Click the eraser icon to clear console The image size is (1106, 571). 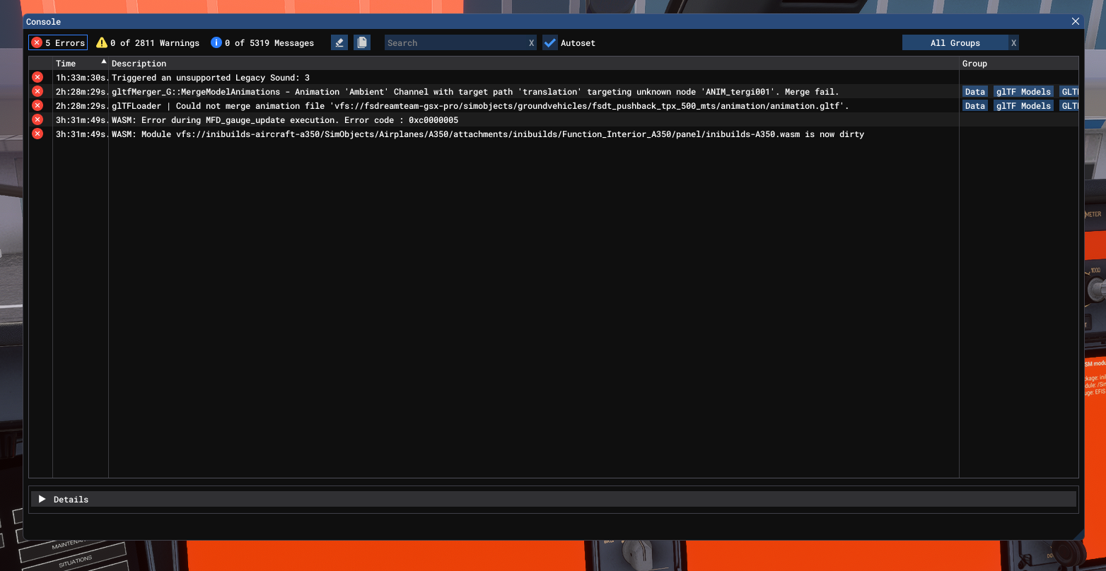[x=339, y=43]
